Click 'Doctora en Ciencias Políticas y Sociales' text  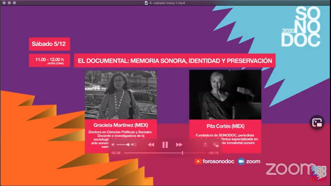click(x=120, y=132)
